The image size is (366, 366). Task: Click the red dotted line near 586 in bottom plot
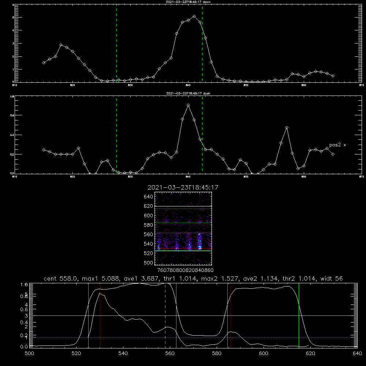[231, 315]
